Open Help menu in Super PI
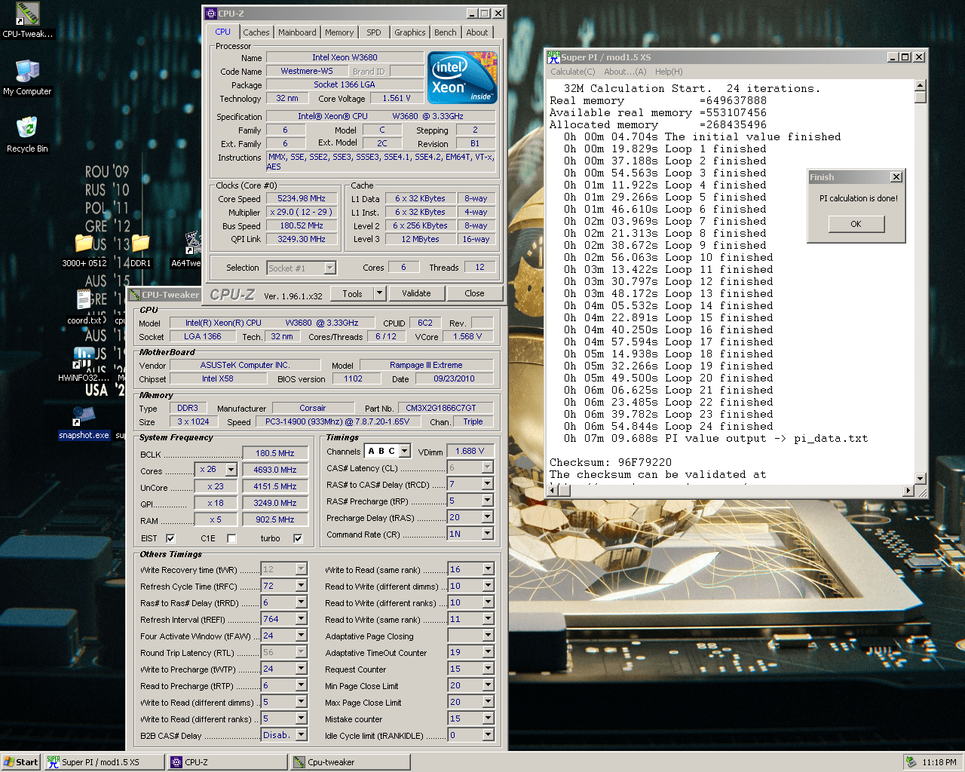The image size is (965, 772). 669,72
